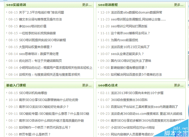Open article 浅谈百度10月23日又抽风了

(130, 47)
